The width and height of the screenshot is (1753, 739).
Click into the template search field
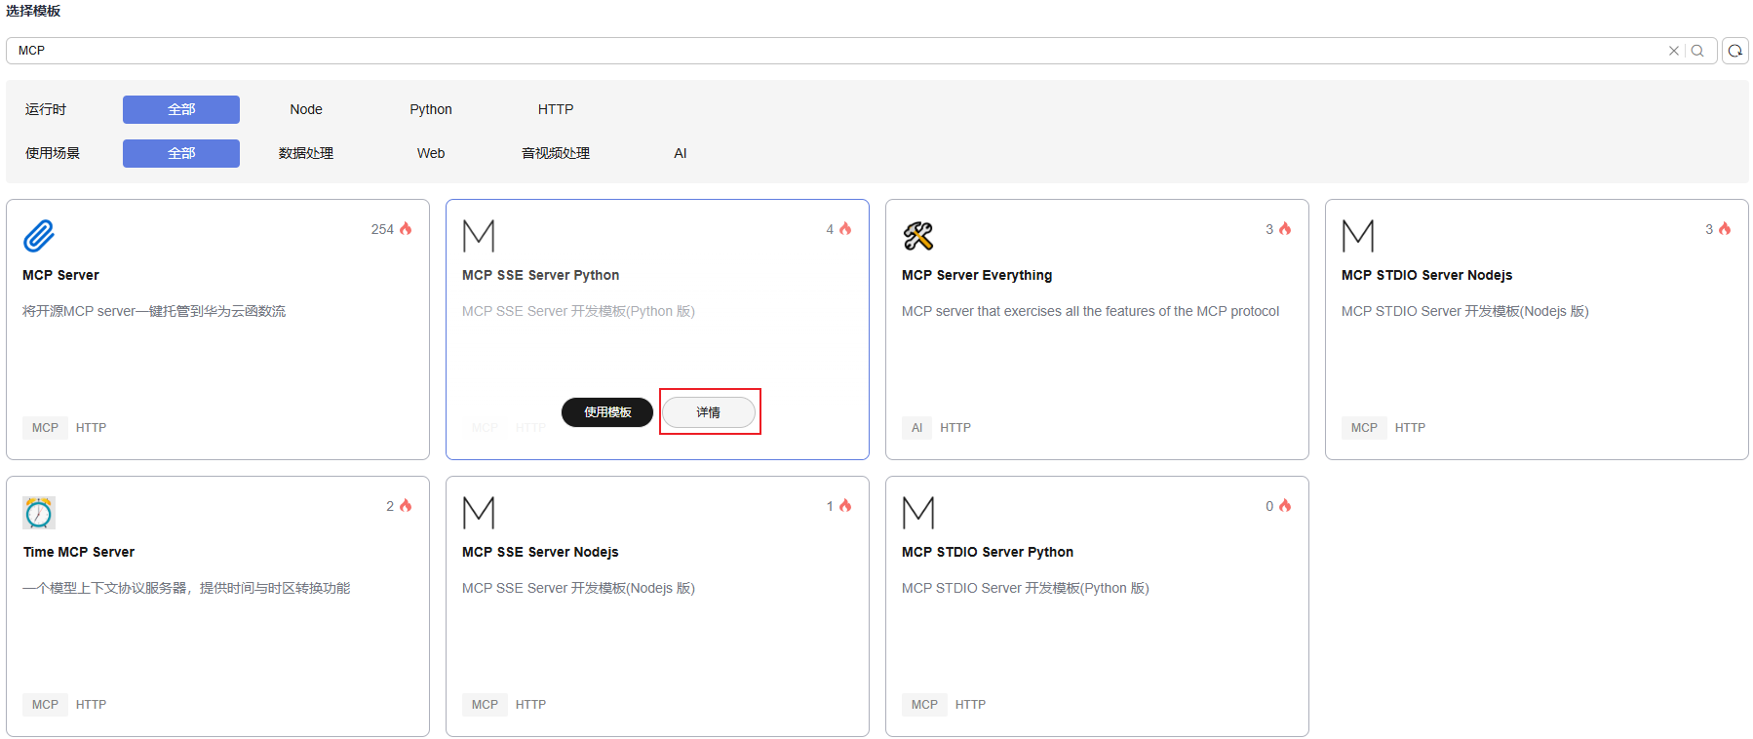(x=829, y=51)
